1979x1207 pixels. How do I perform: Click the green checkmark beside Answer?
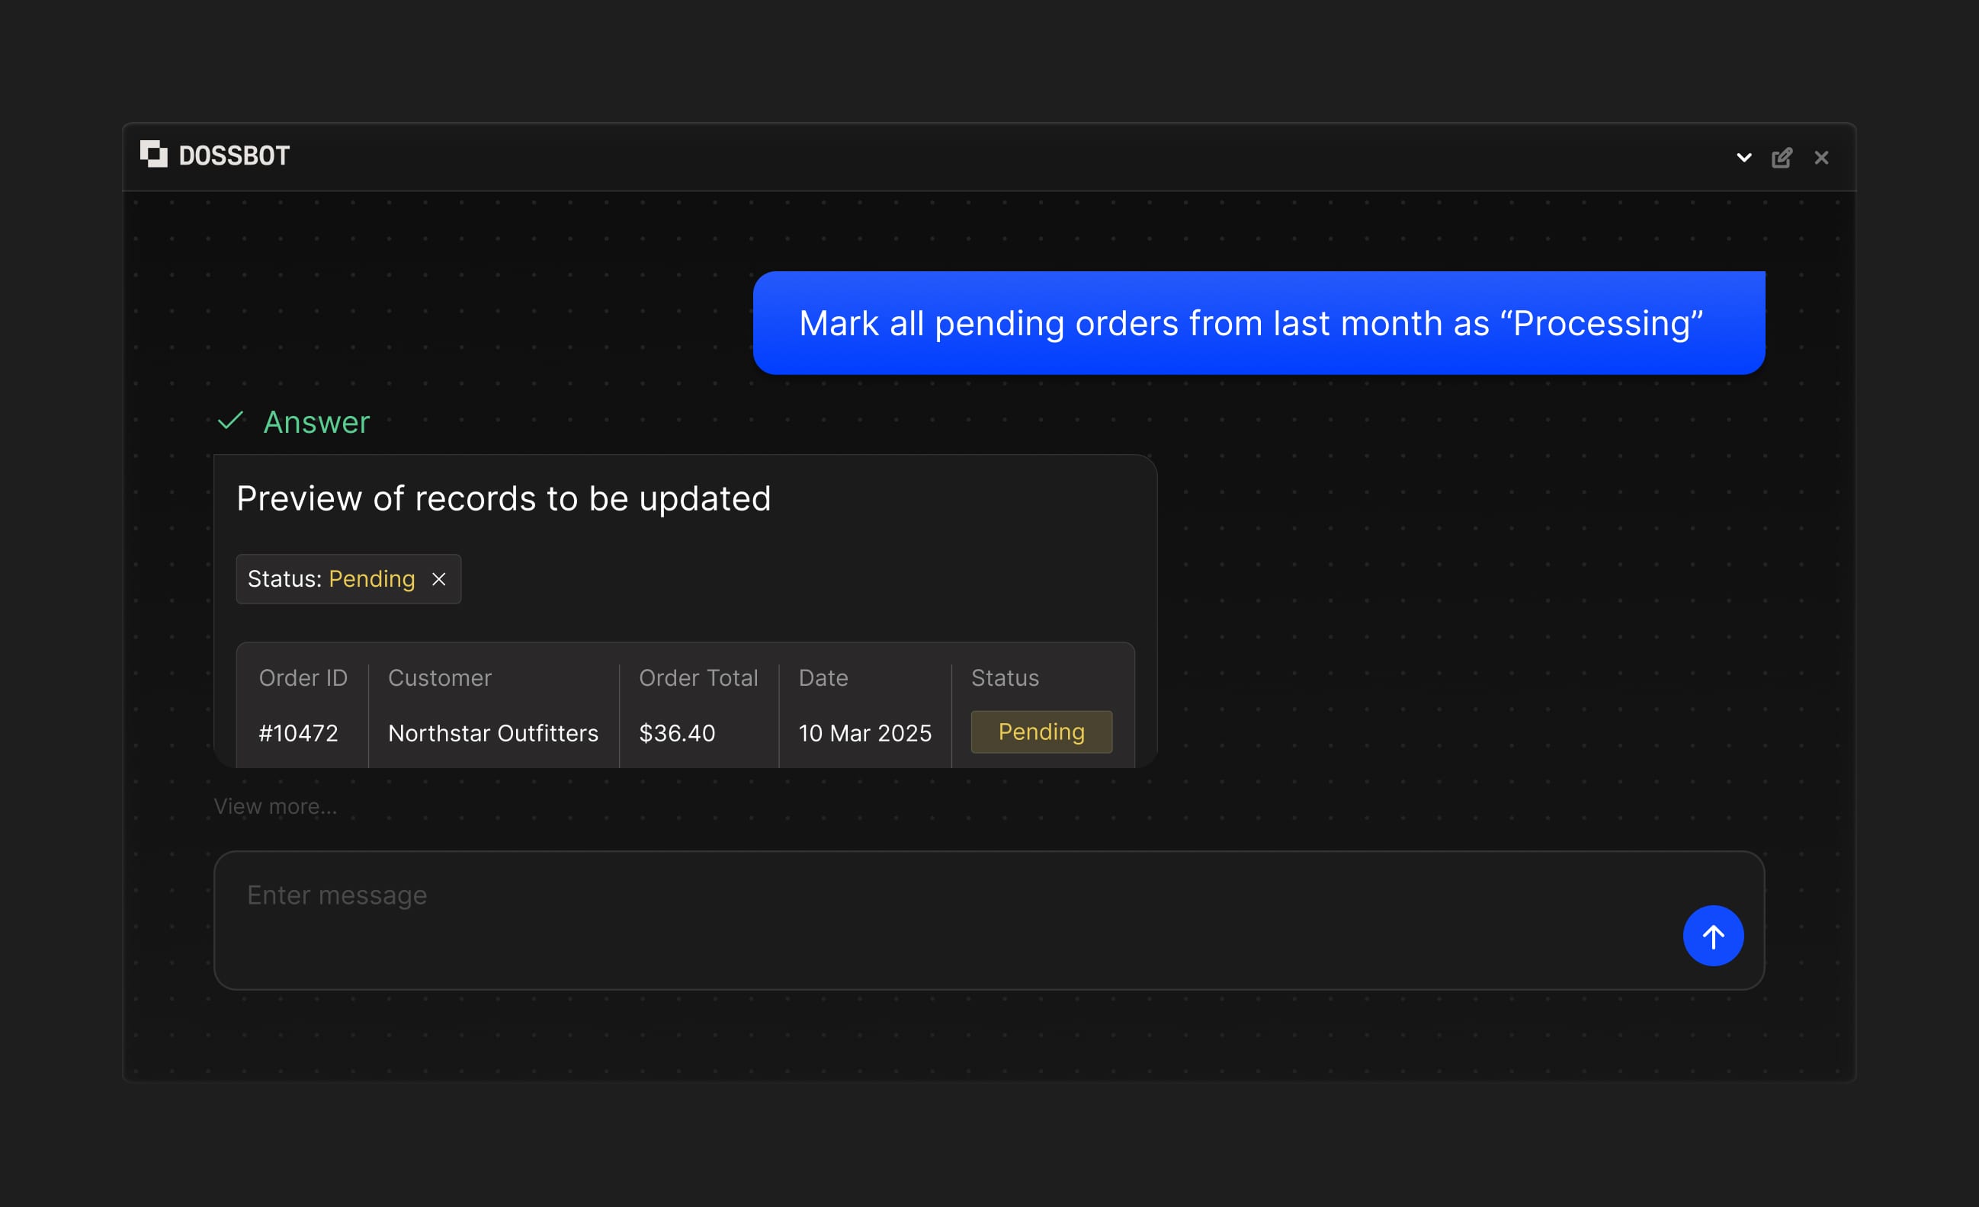pos(231,421)
